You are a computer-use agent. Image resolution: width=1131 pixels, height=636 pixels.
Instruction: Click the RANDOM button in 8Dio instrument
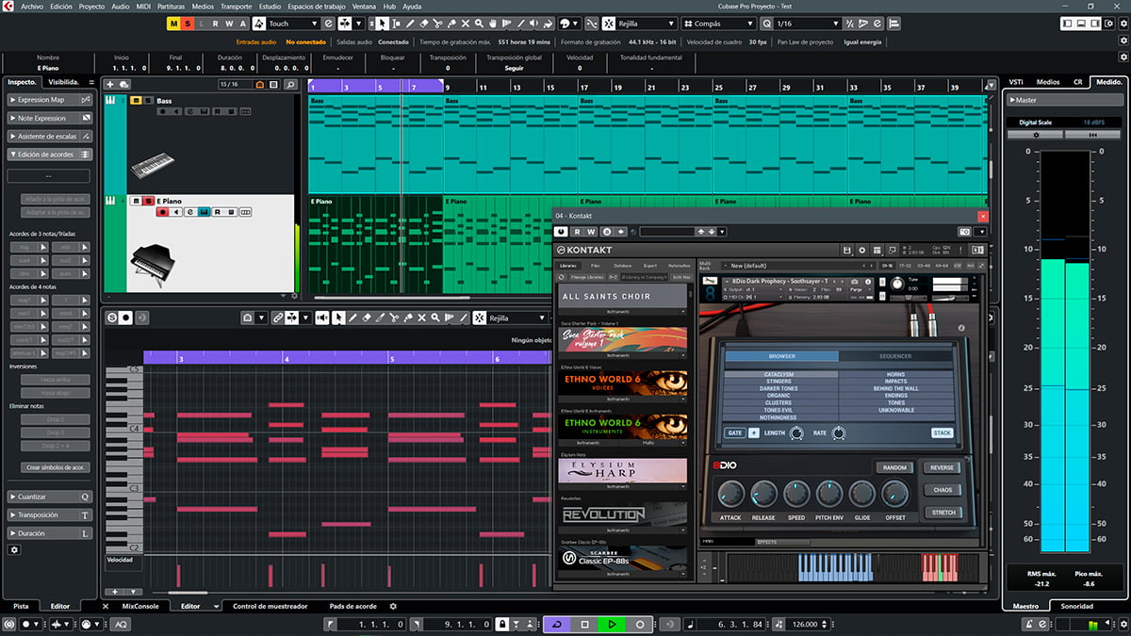[x=893, y=467]
